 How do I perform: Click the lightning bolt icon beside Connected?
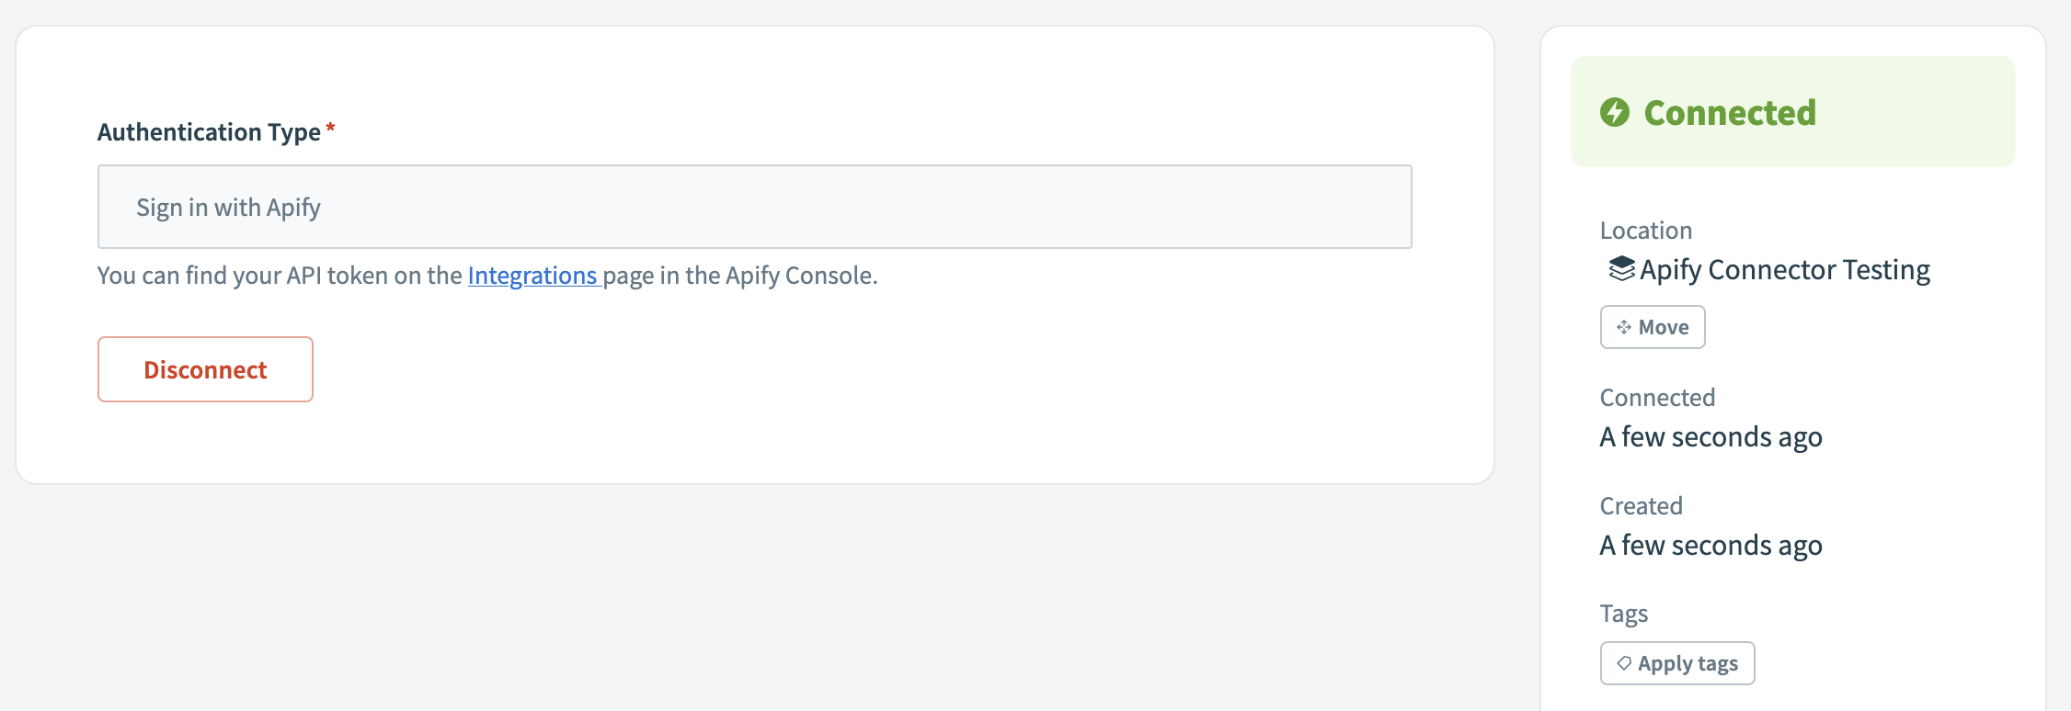[1613, 112]
